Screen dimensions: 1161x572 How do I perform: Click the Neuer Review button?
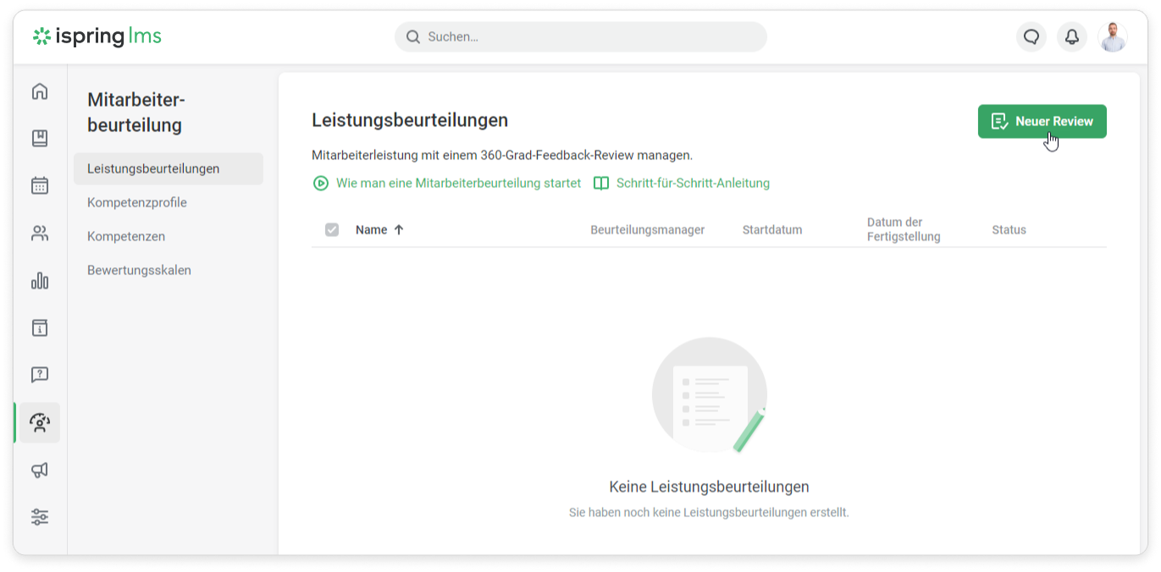pos(1042,122)
